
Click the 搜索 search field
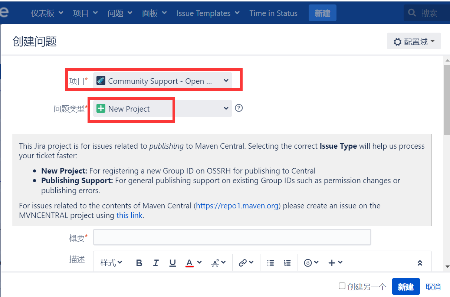(x=427, y=13)
